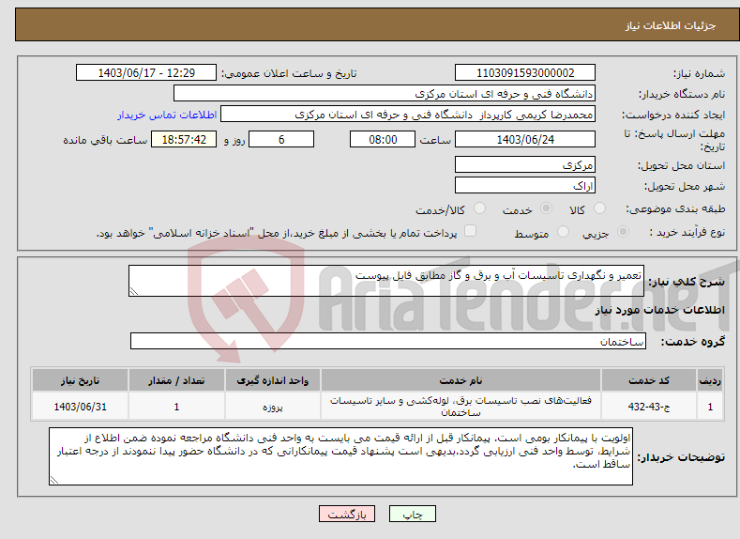
Task: Click the announcement date field 1403/06/17 - 12:29
Action: click(x=146, y=72)
